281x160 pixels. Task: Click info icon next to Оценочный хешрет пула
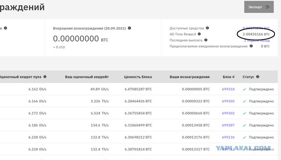tap(45, 77)
